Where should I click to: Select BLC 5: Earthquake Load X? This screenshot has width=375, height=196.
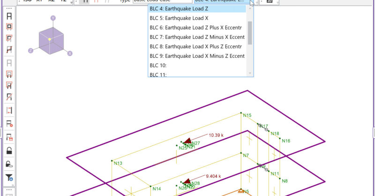point(197,18)
